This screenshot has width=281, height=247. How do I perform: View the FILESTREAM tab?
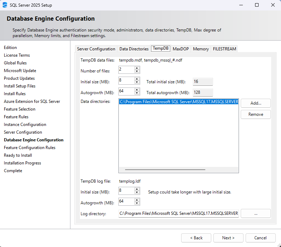click(224, 49)
